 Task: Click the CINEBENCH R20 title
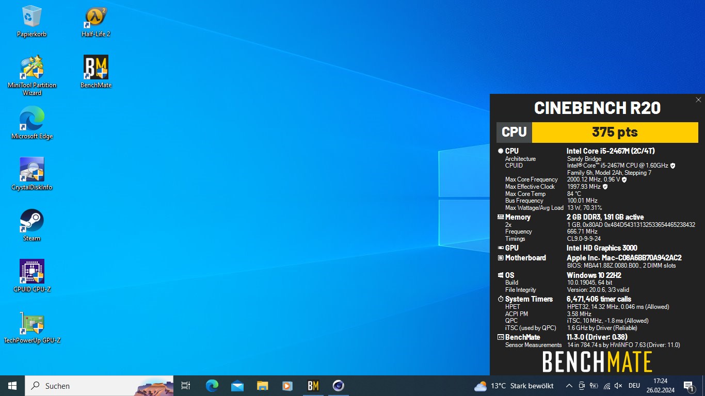(x=597, y=108)
